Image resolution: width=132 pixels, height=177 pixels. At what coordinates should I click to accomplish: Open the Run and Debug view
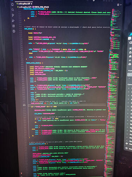pyautogui.click(x=13, y=21)
